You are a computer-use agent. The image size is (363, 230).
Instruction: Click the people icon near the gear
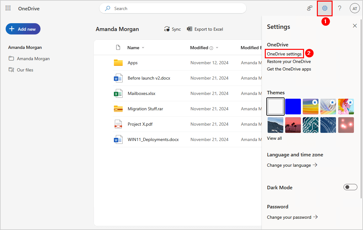pyautogui.click(x=310, y=8)
